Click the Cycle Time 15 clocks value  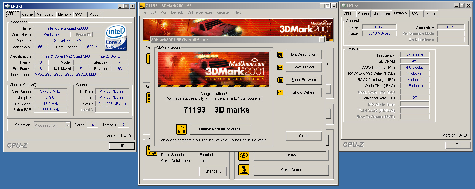[x=415, y=86]
